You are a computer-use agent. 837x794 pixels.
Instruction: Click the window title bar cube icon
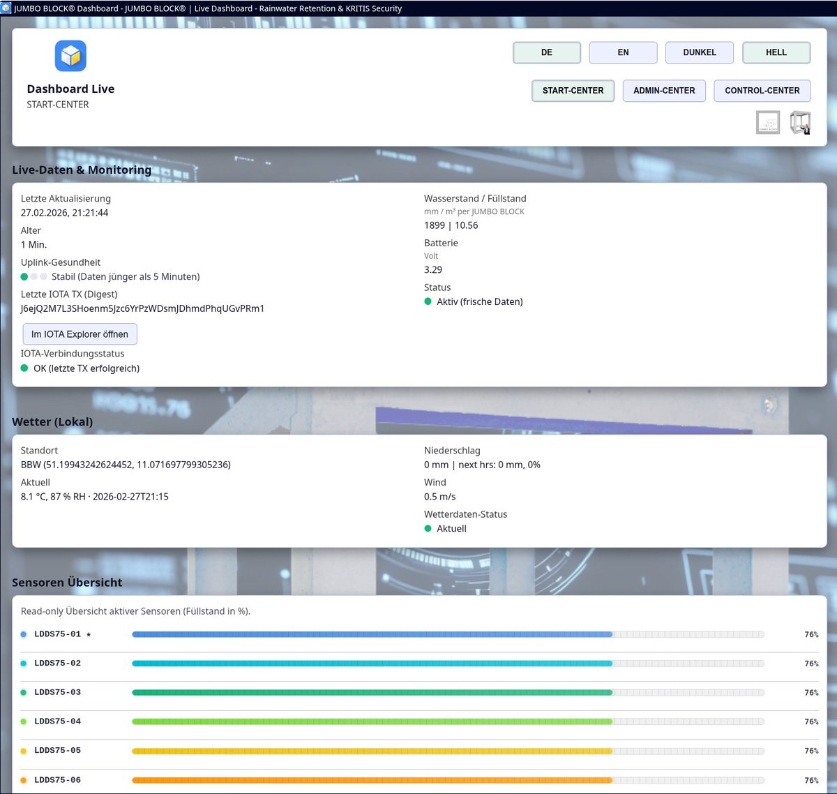click(6, 8)
